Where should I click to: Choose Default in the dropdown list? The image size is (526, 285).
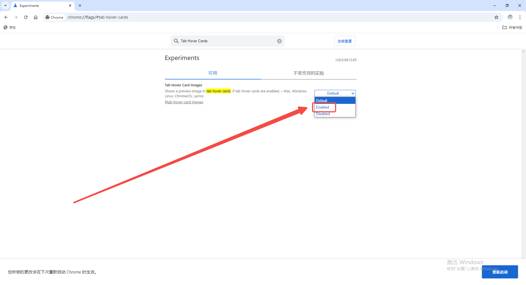tap(335, 101)
